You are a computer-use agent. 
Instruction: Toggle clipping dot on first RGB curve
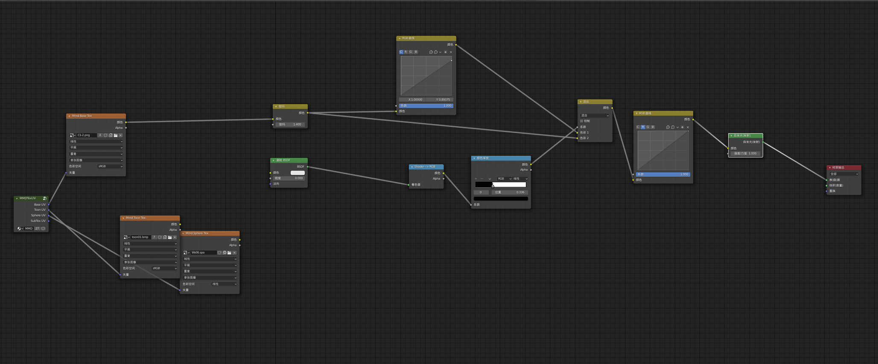click(x=446, y=52)
